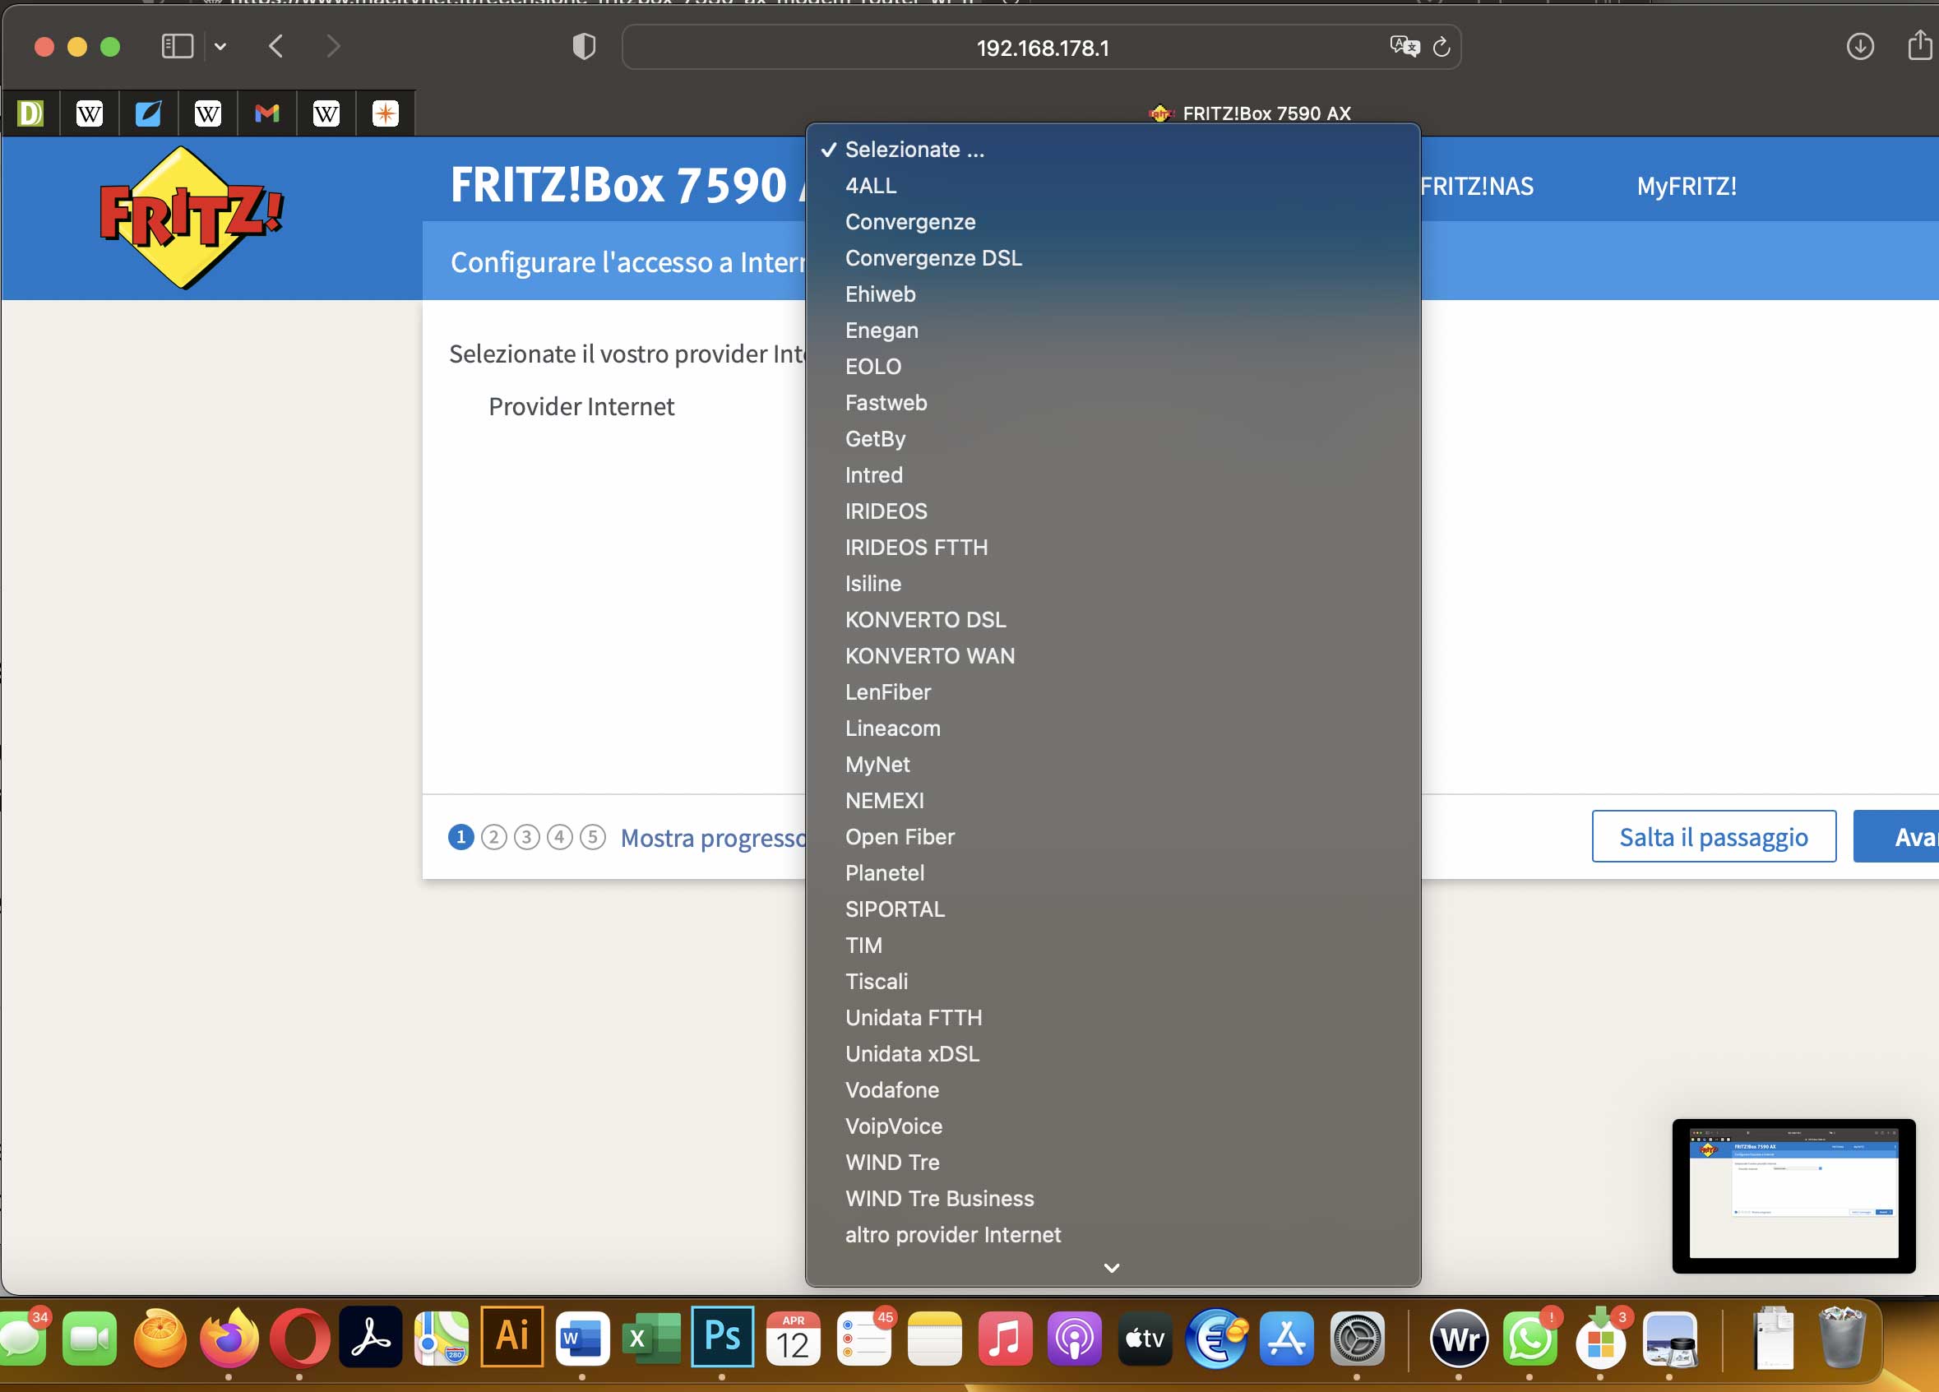Open the Gmail pinned tab

tap(266, 113)
